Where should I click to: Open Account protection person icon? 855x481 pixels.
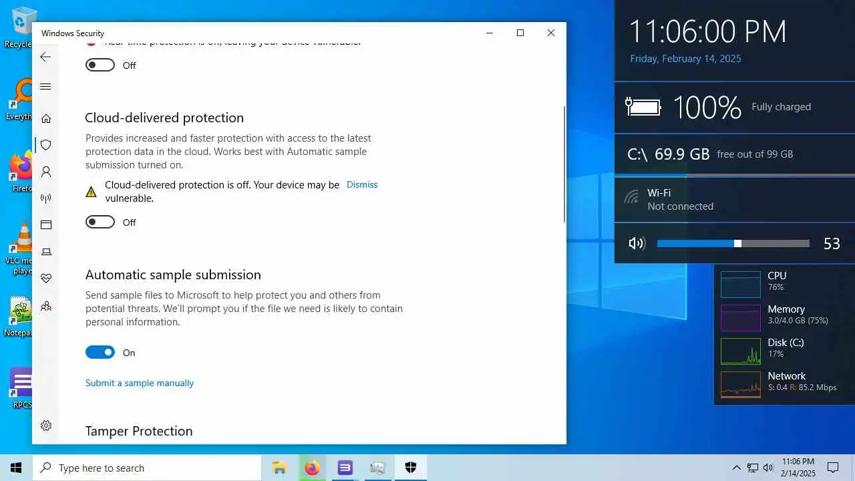(x=46, y=172)
